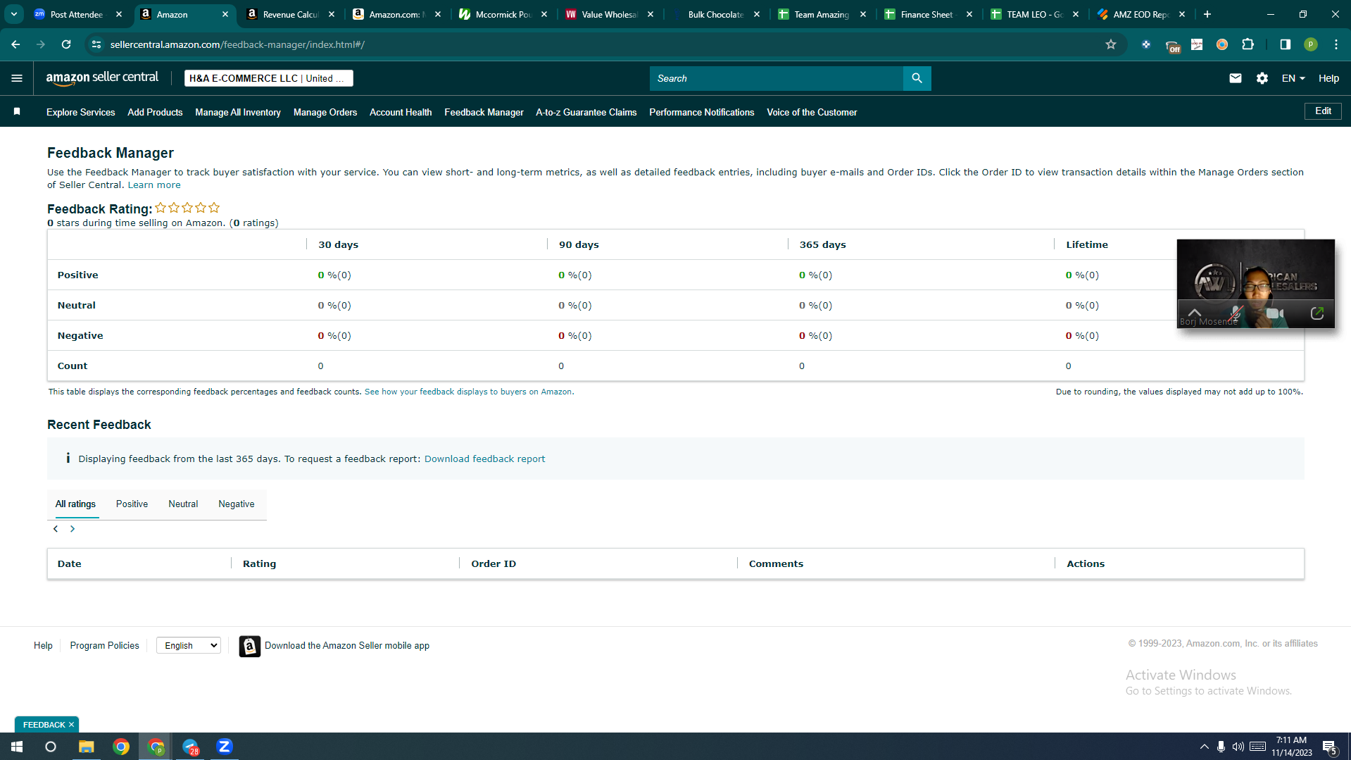Switch to the Revenue Calculator tab
The width and height of the screenshot is (1351, 760).
(x=290, y=14)
